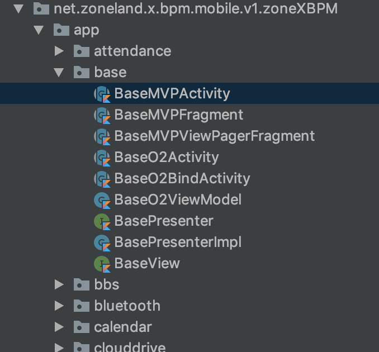
Task: Select the BaseO2BindActivity file name
Action: point(182,179)
